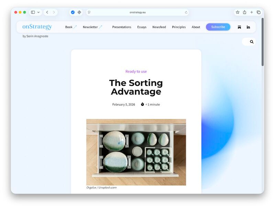This screenshot has height=208, width=275.
Task: Click the '< 1 minute' reading time text
Action: click(x=153, y=105)
